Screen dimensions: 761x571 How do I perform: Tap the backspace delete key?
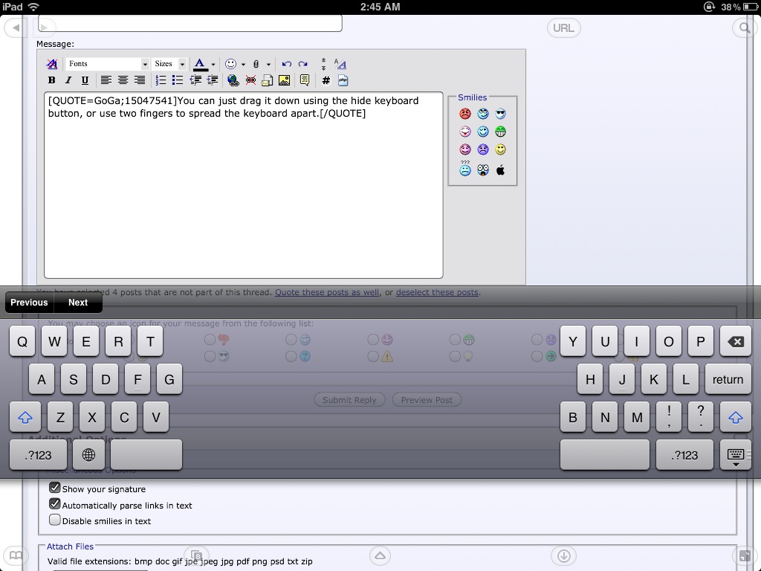pos(735,341)
